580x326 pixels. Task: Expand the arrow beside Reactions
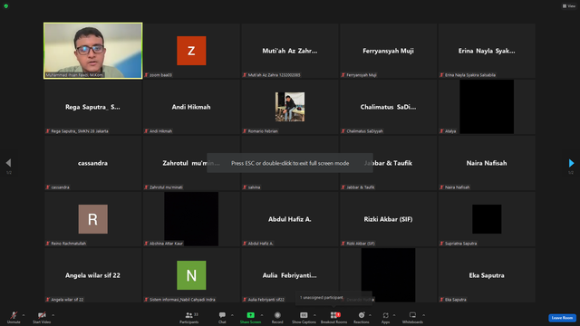click(x=371, y=315)
